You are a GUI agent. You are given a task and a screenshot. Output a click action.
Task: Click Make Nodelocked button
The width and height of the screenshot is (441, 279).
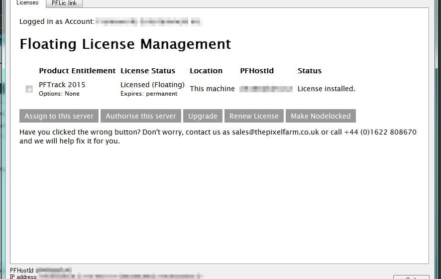321,116
